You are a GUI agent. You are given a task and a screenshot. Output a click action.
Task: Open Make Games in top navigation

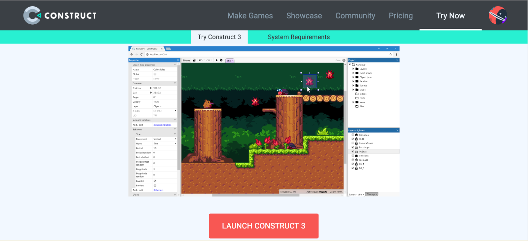tap(250, 16)
